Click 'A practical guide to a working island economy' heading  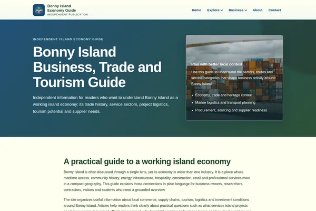click(x=147, y=161)
